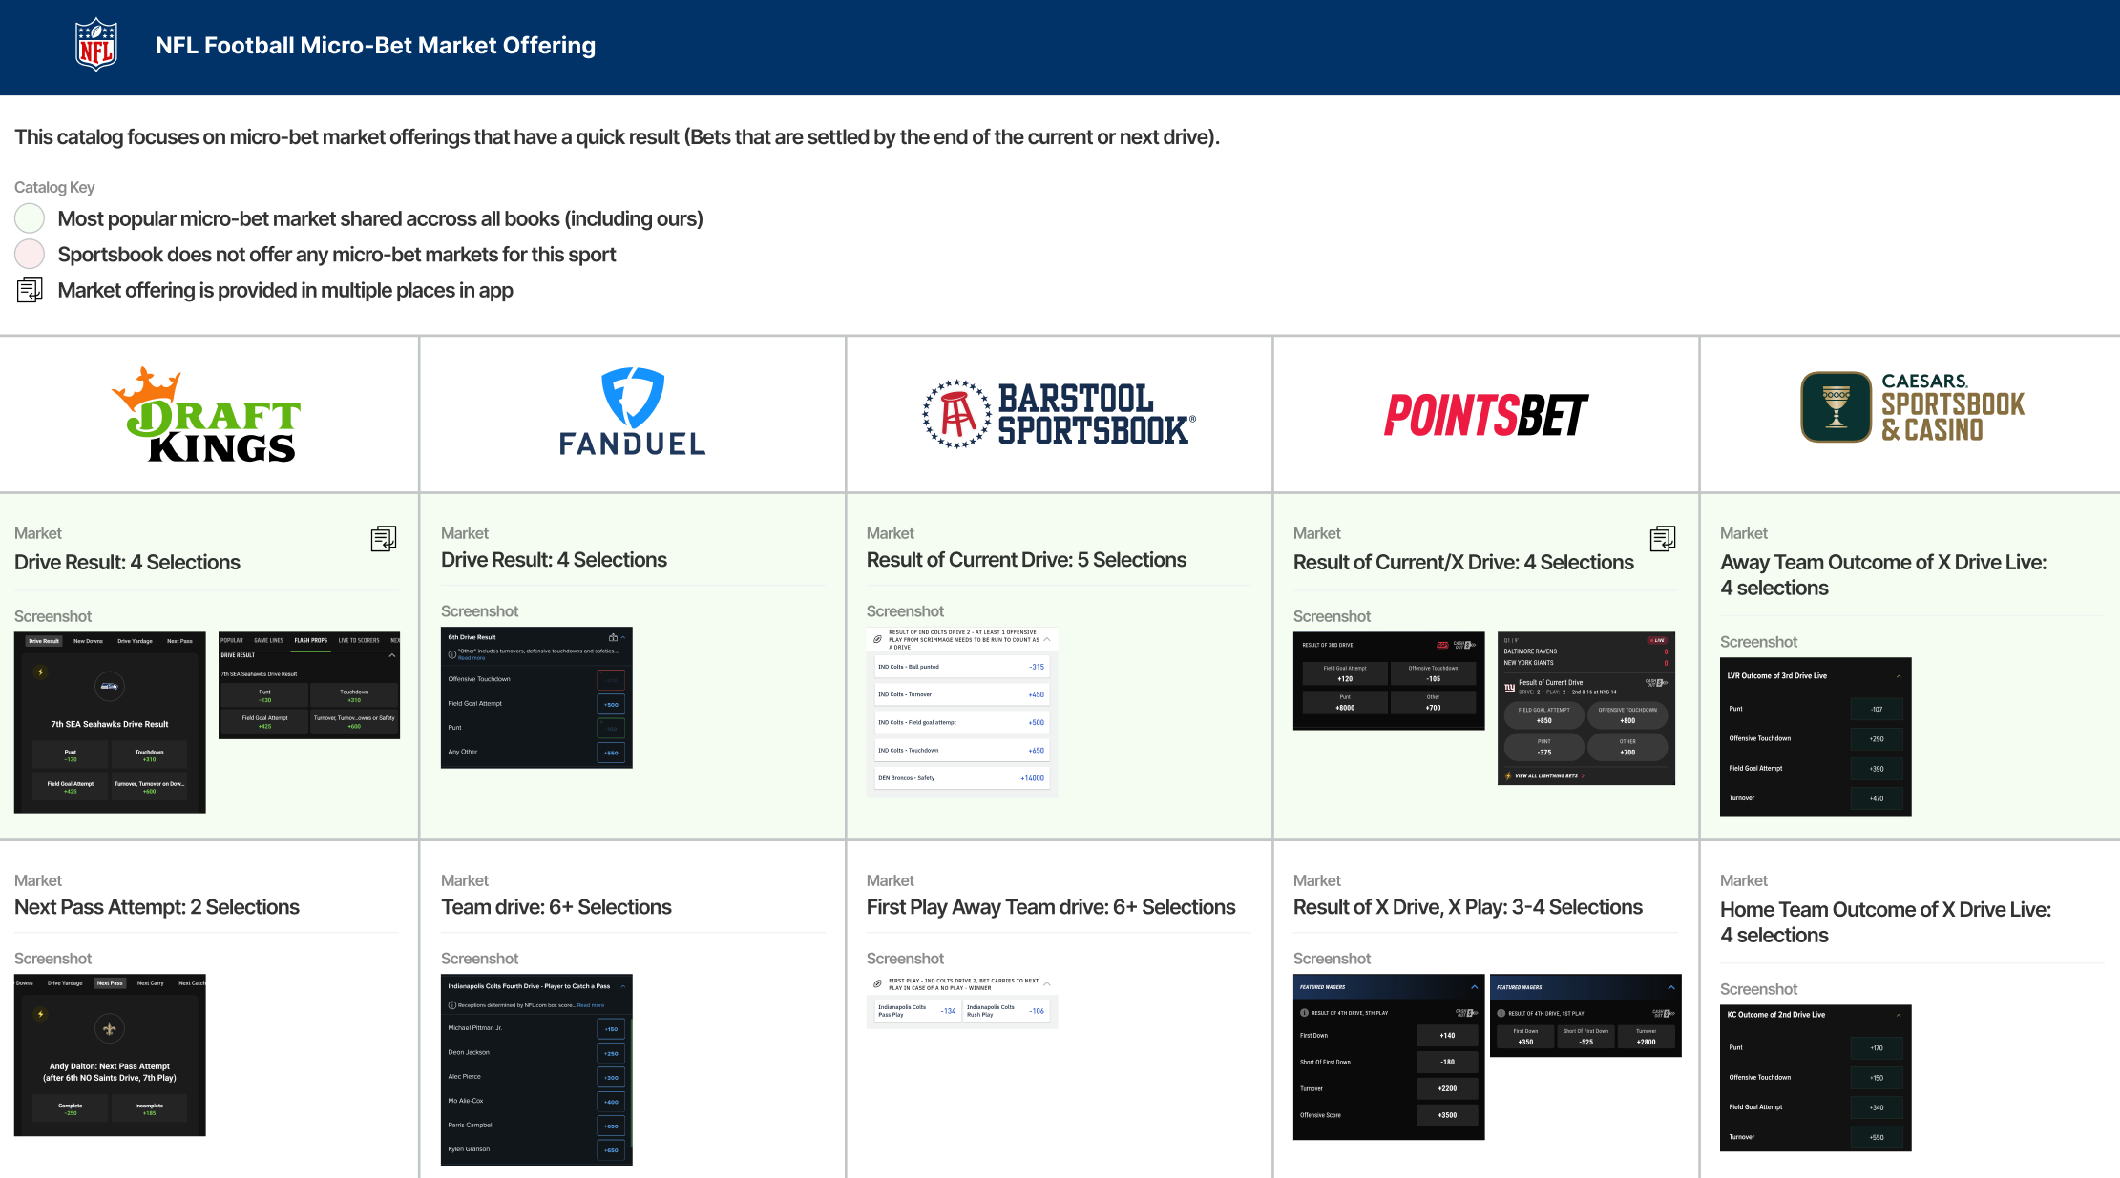Click red SGP badge in Result of 3rd Drive
Screen dimensions: 2120x1178
click(x=1442, y=645)
